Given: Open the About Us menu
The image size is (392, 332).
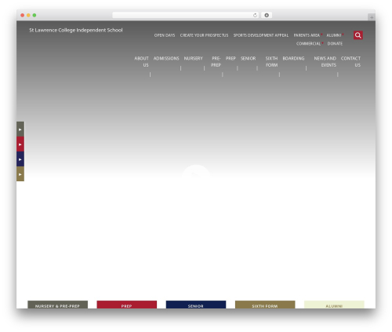Looking at the screenshot, I should click(141, 61).
